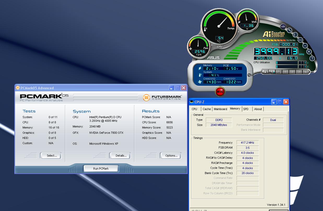323x211 pixels.
Task: Click the NVIDIA GeForce 7800 GTX text
Action: coord(106,133)
